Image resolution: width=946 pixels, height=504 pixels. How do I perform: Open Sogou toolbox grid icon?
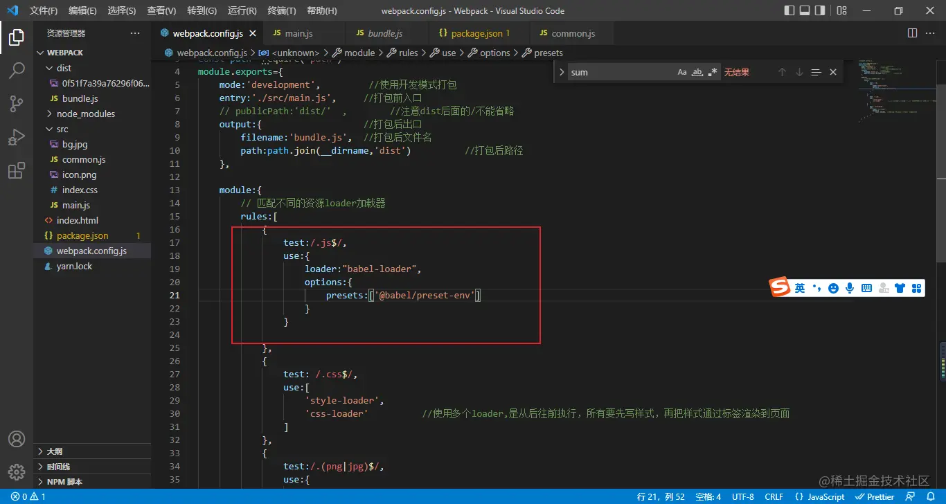coord(917,288)
